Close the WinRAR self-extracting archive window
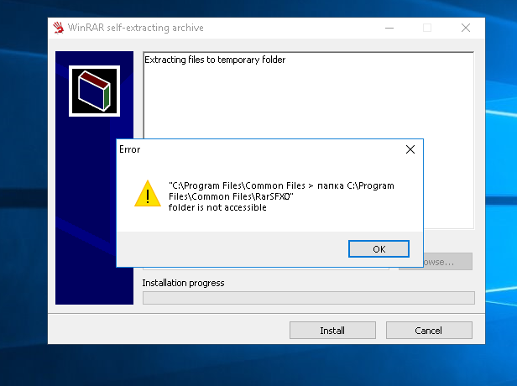Image resolution: width=517 pixels, height=386 pixels. (466, 28)
